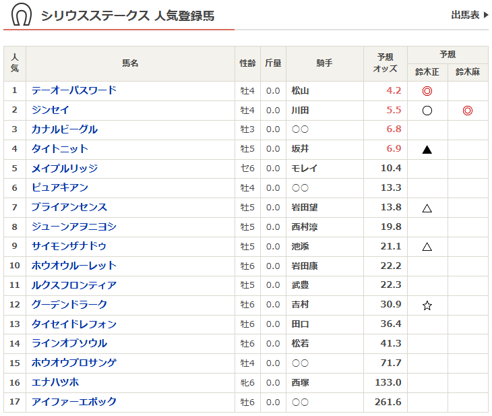The image size is (492, 416).
Task: Click the double-circle mark for テーオーパスワード
Action: pyautogui.click(x=427, y=91)
